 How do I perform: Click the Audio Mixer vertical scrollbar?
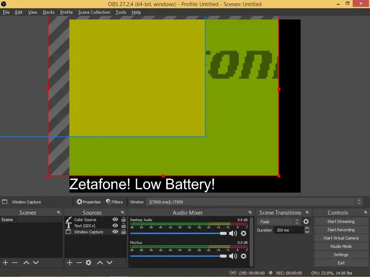point(251,241)
